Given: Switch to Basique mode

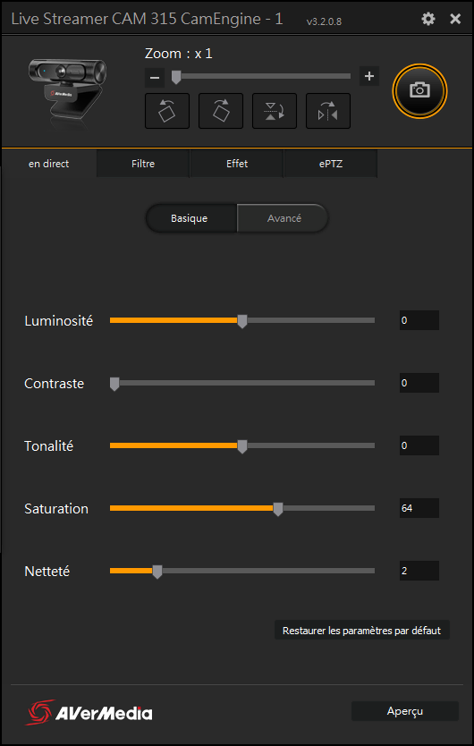Looking at the screenshot, I should coord(190,218).
